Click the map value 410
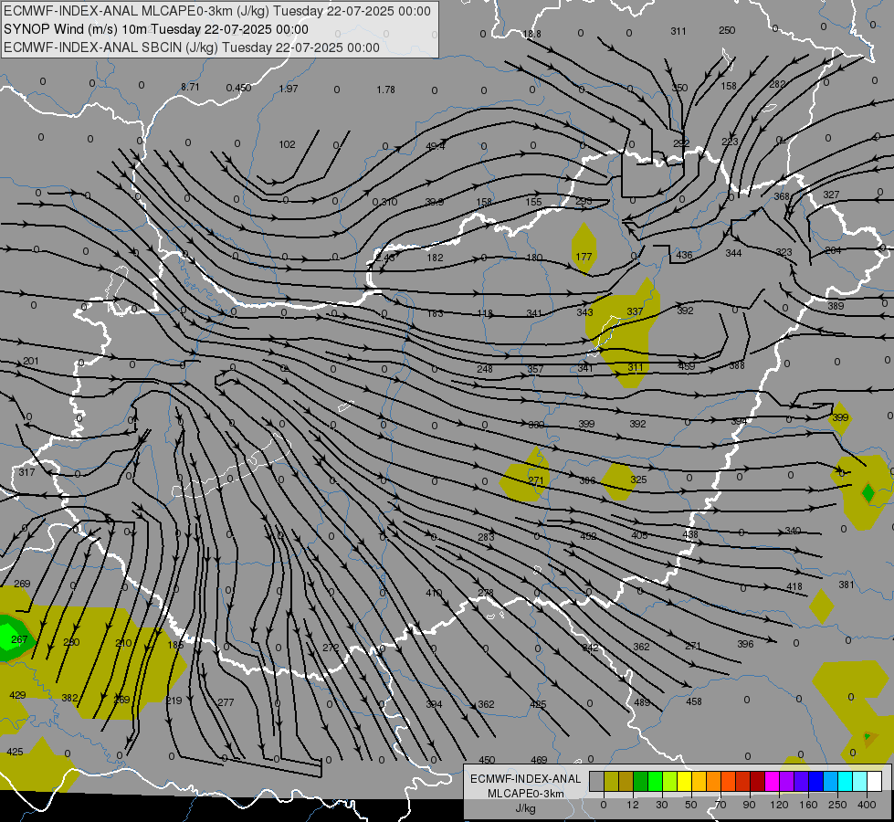 434,593
